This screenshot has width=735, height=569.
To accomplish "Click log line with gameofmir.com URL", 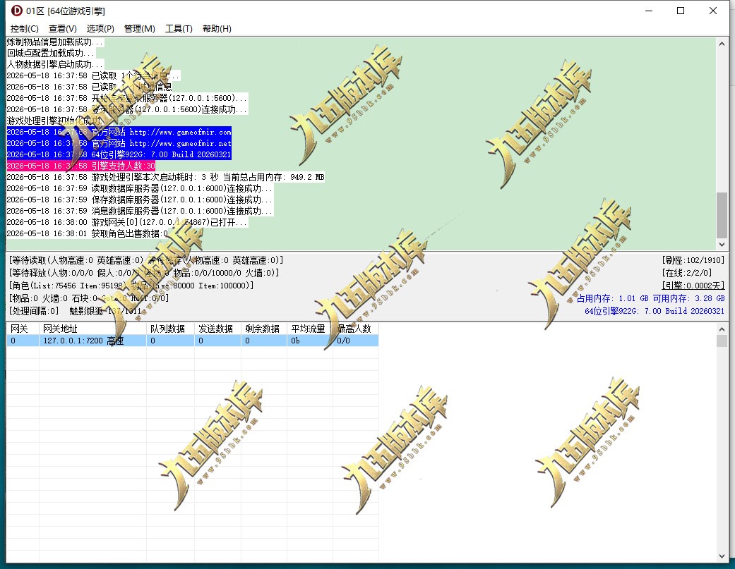I will click(119, 132).
